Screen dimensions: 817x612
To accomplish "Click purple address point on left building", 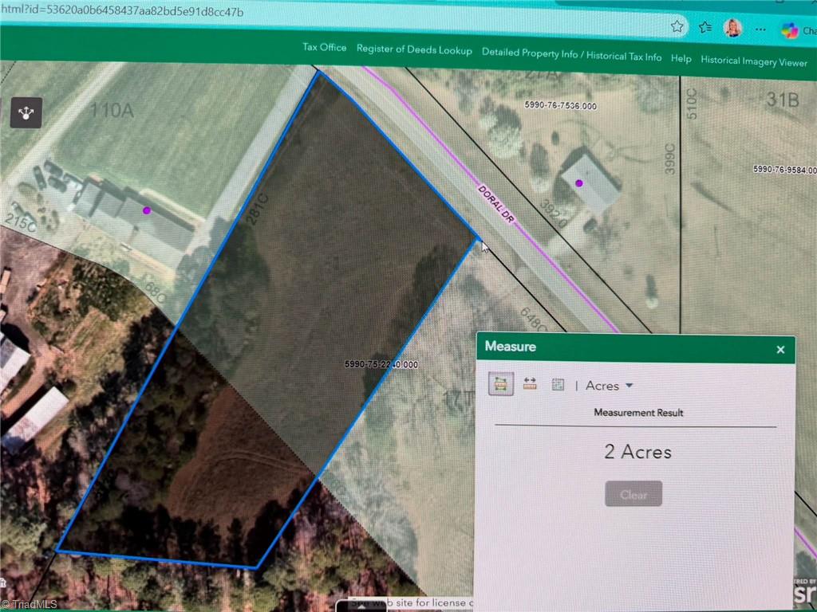I will pos(147,210).
